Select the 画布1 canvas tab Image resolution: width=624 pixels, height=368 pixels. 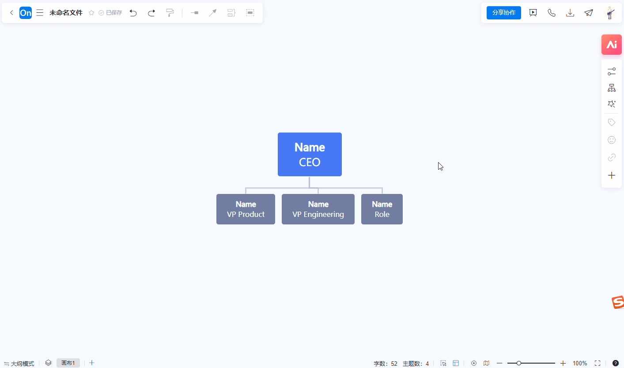point(68,363)
